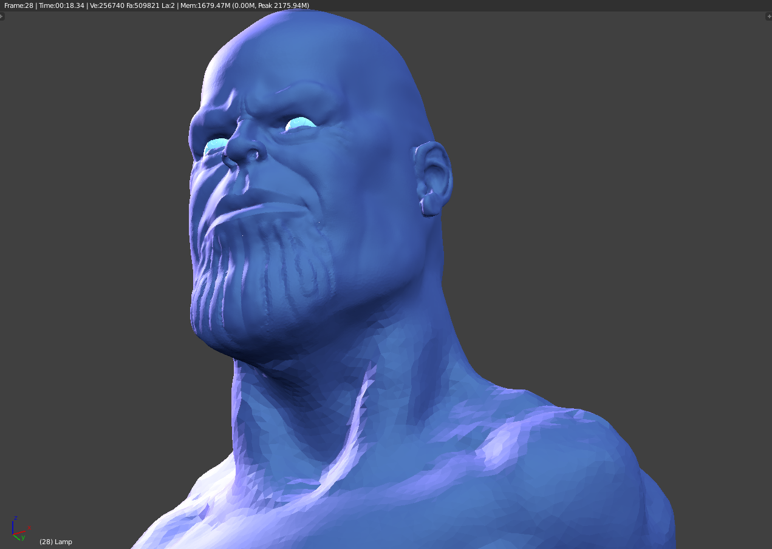The width and height of the screenshot is (772, 549).
Task: Click the "(28) Lamp" object label
Action: pyautogui.click(x=56, y=542)
